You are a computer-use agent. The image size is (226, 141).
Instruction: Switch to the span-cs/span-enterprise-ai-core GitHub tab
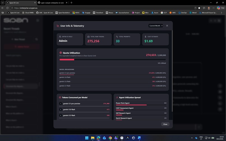point(52,3)
